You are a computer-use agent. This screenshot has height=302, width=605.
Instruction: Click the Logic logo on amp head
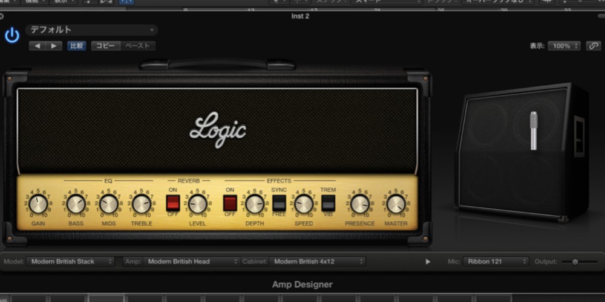coord(218,130)
